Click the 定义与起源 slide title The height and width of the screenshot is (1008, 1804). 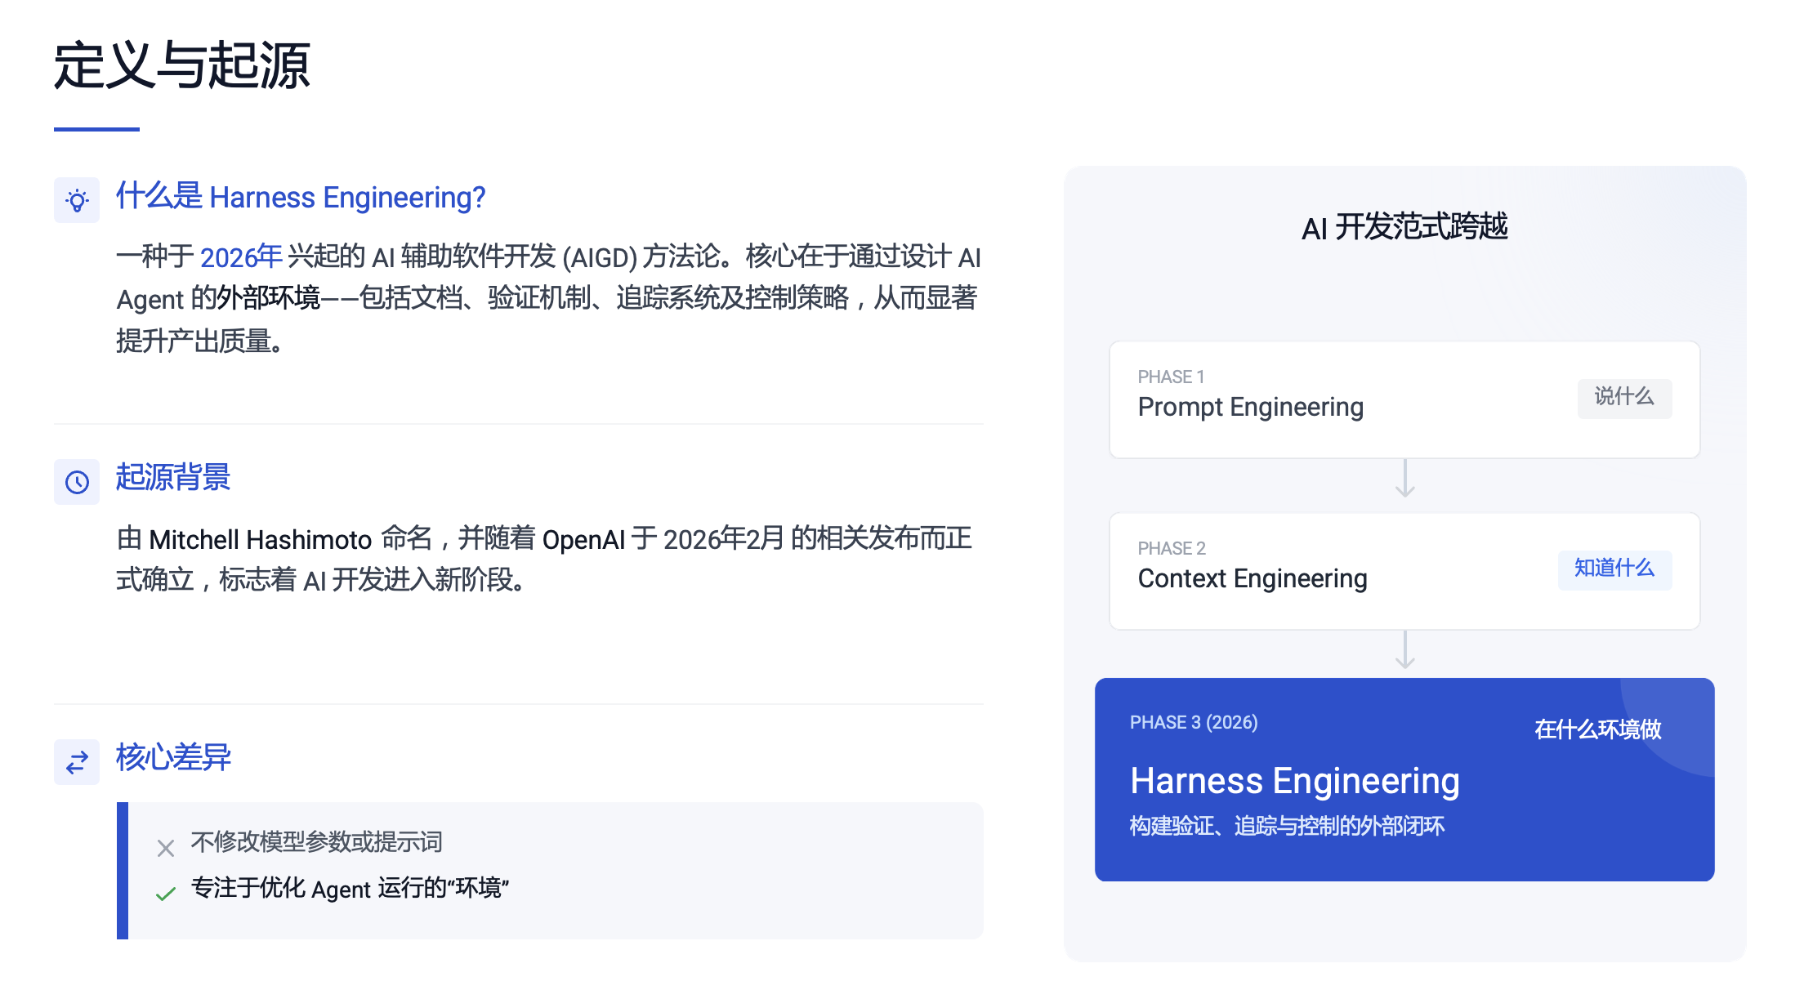coord(181,65)
